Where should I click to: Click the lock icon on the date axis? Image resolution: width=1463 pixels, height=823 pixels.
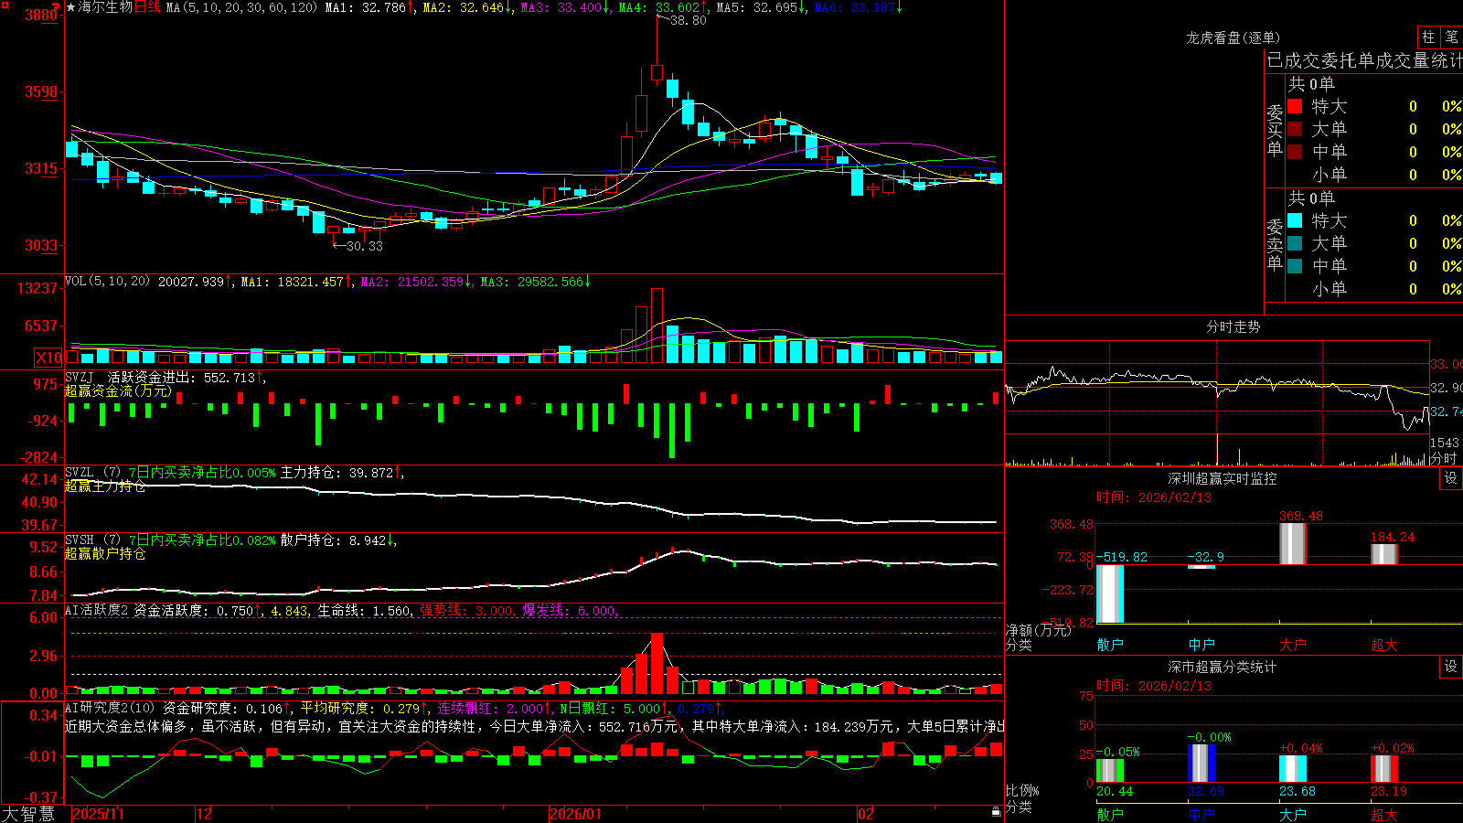pos(997,812)
